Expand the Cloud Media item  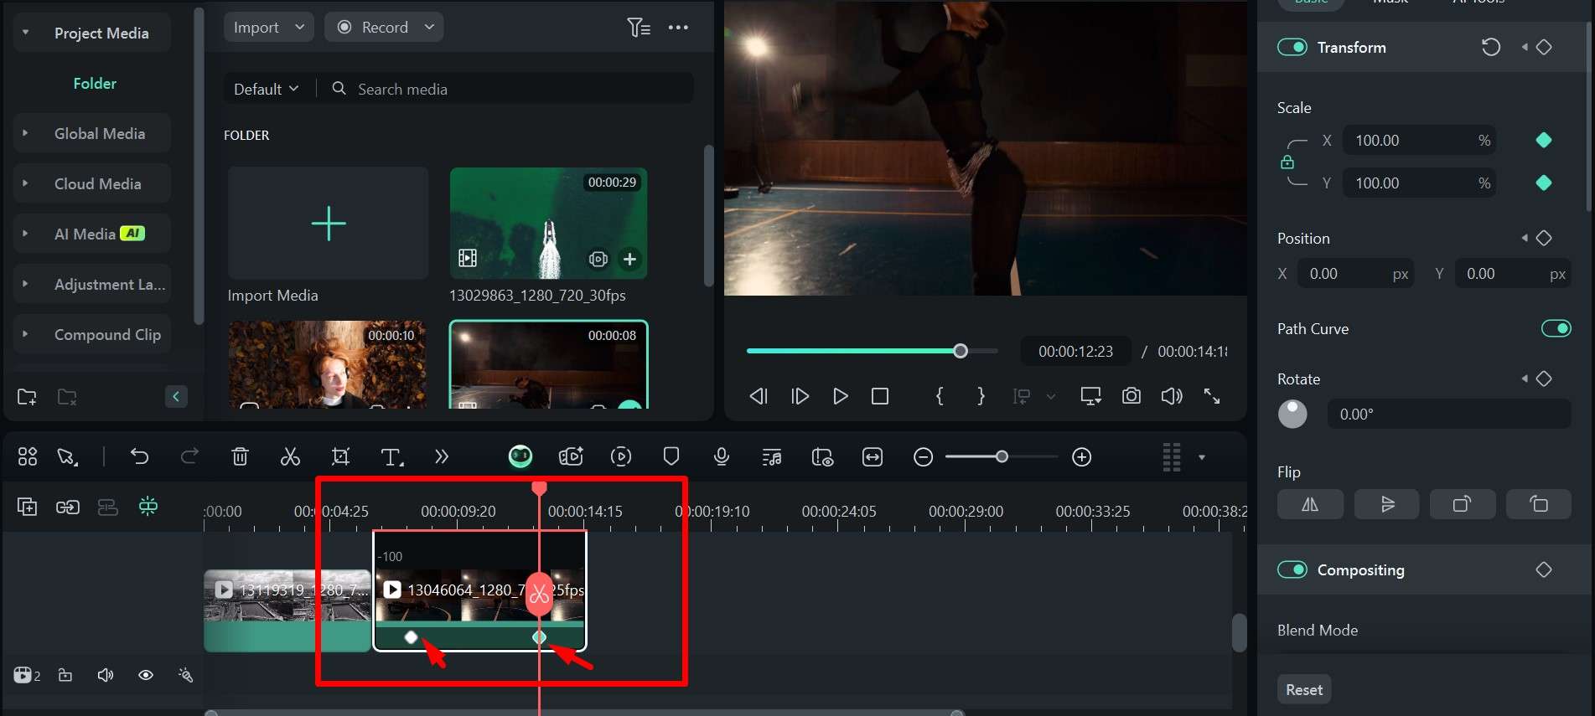[x=25, y=183]
